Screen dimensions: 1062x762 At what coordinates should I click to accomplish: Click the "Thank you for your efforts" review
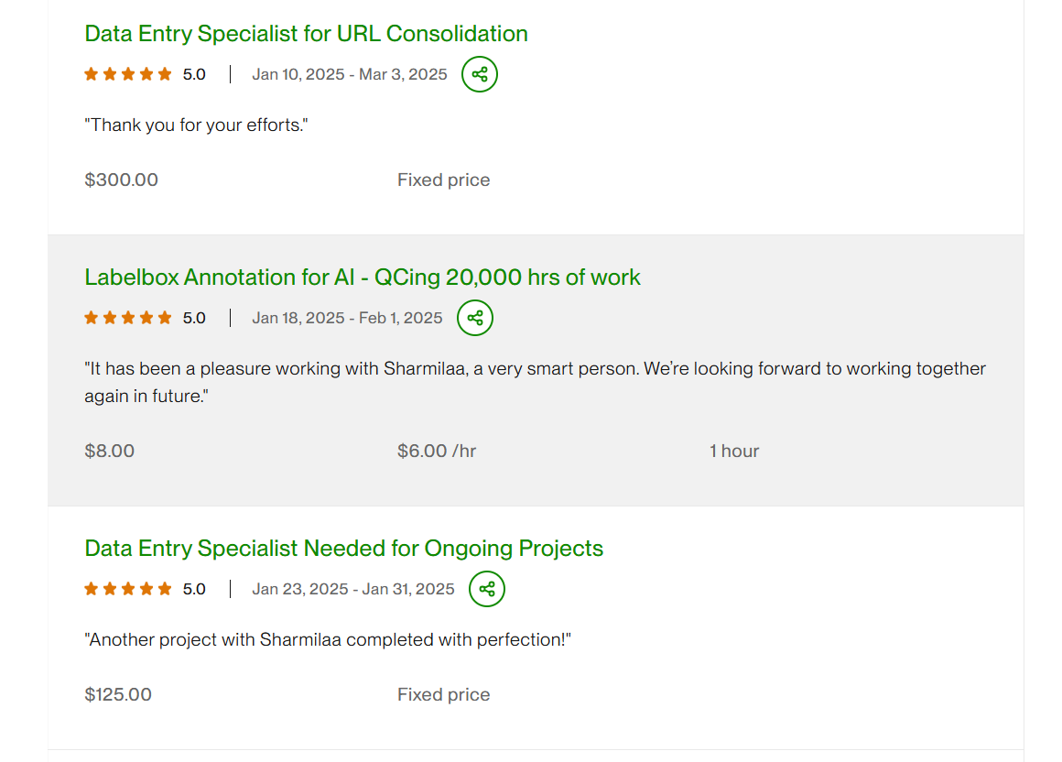click(196, 125)
